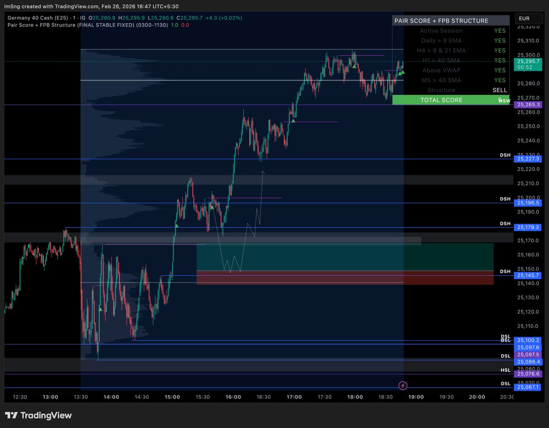
Task: Click the DSL label near the 25,067.1 level
Action: click(505, 384)
